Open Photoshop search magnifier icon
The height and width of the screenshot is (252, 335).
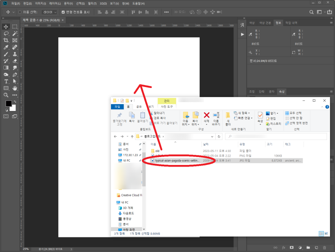pos(312,12)
